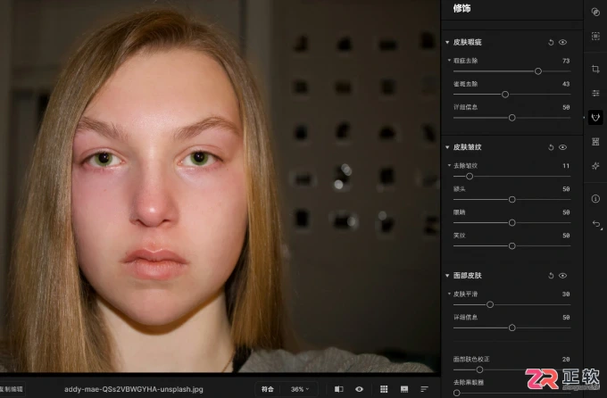Click the 去除黑眼圈 slider handle
607x398 pixels.
pos(456,393)
